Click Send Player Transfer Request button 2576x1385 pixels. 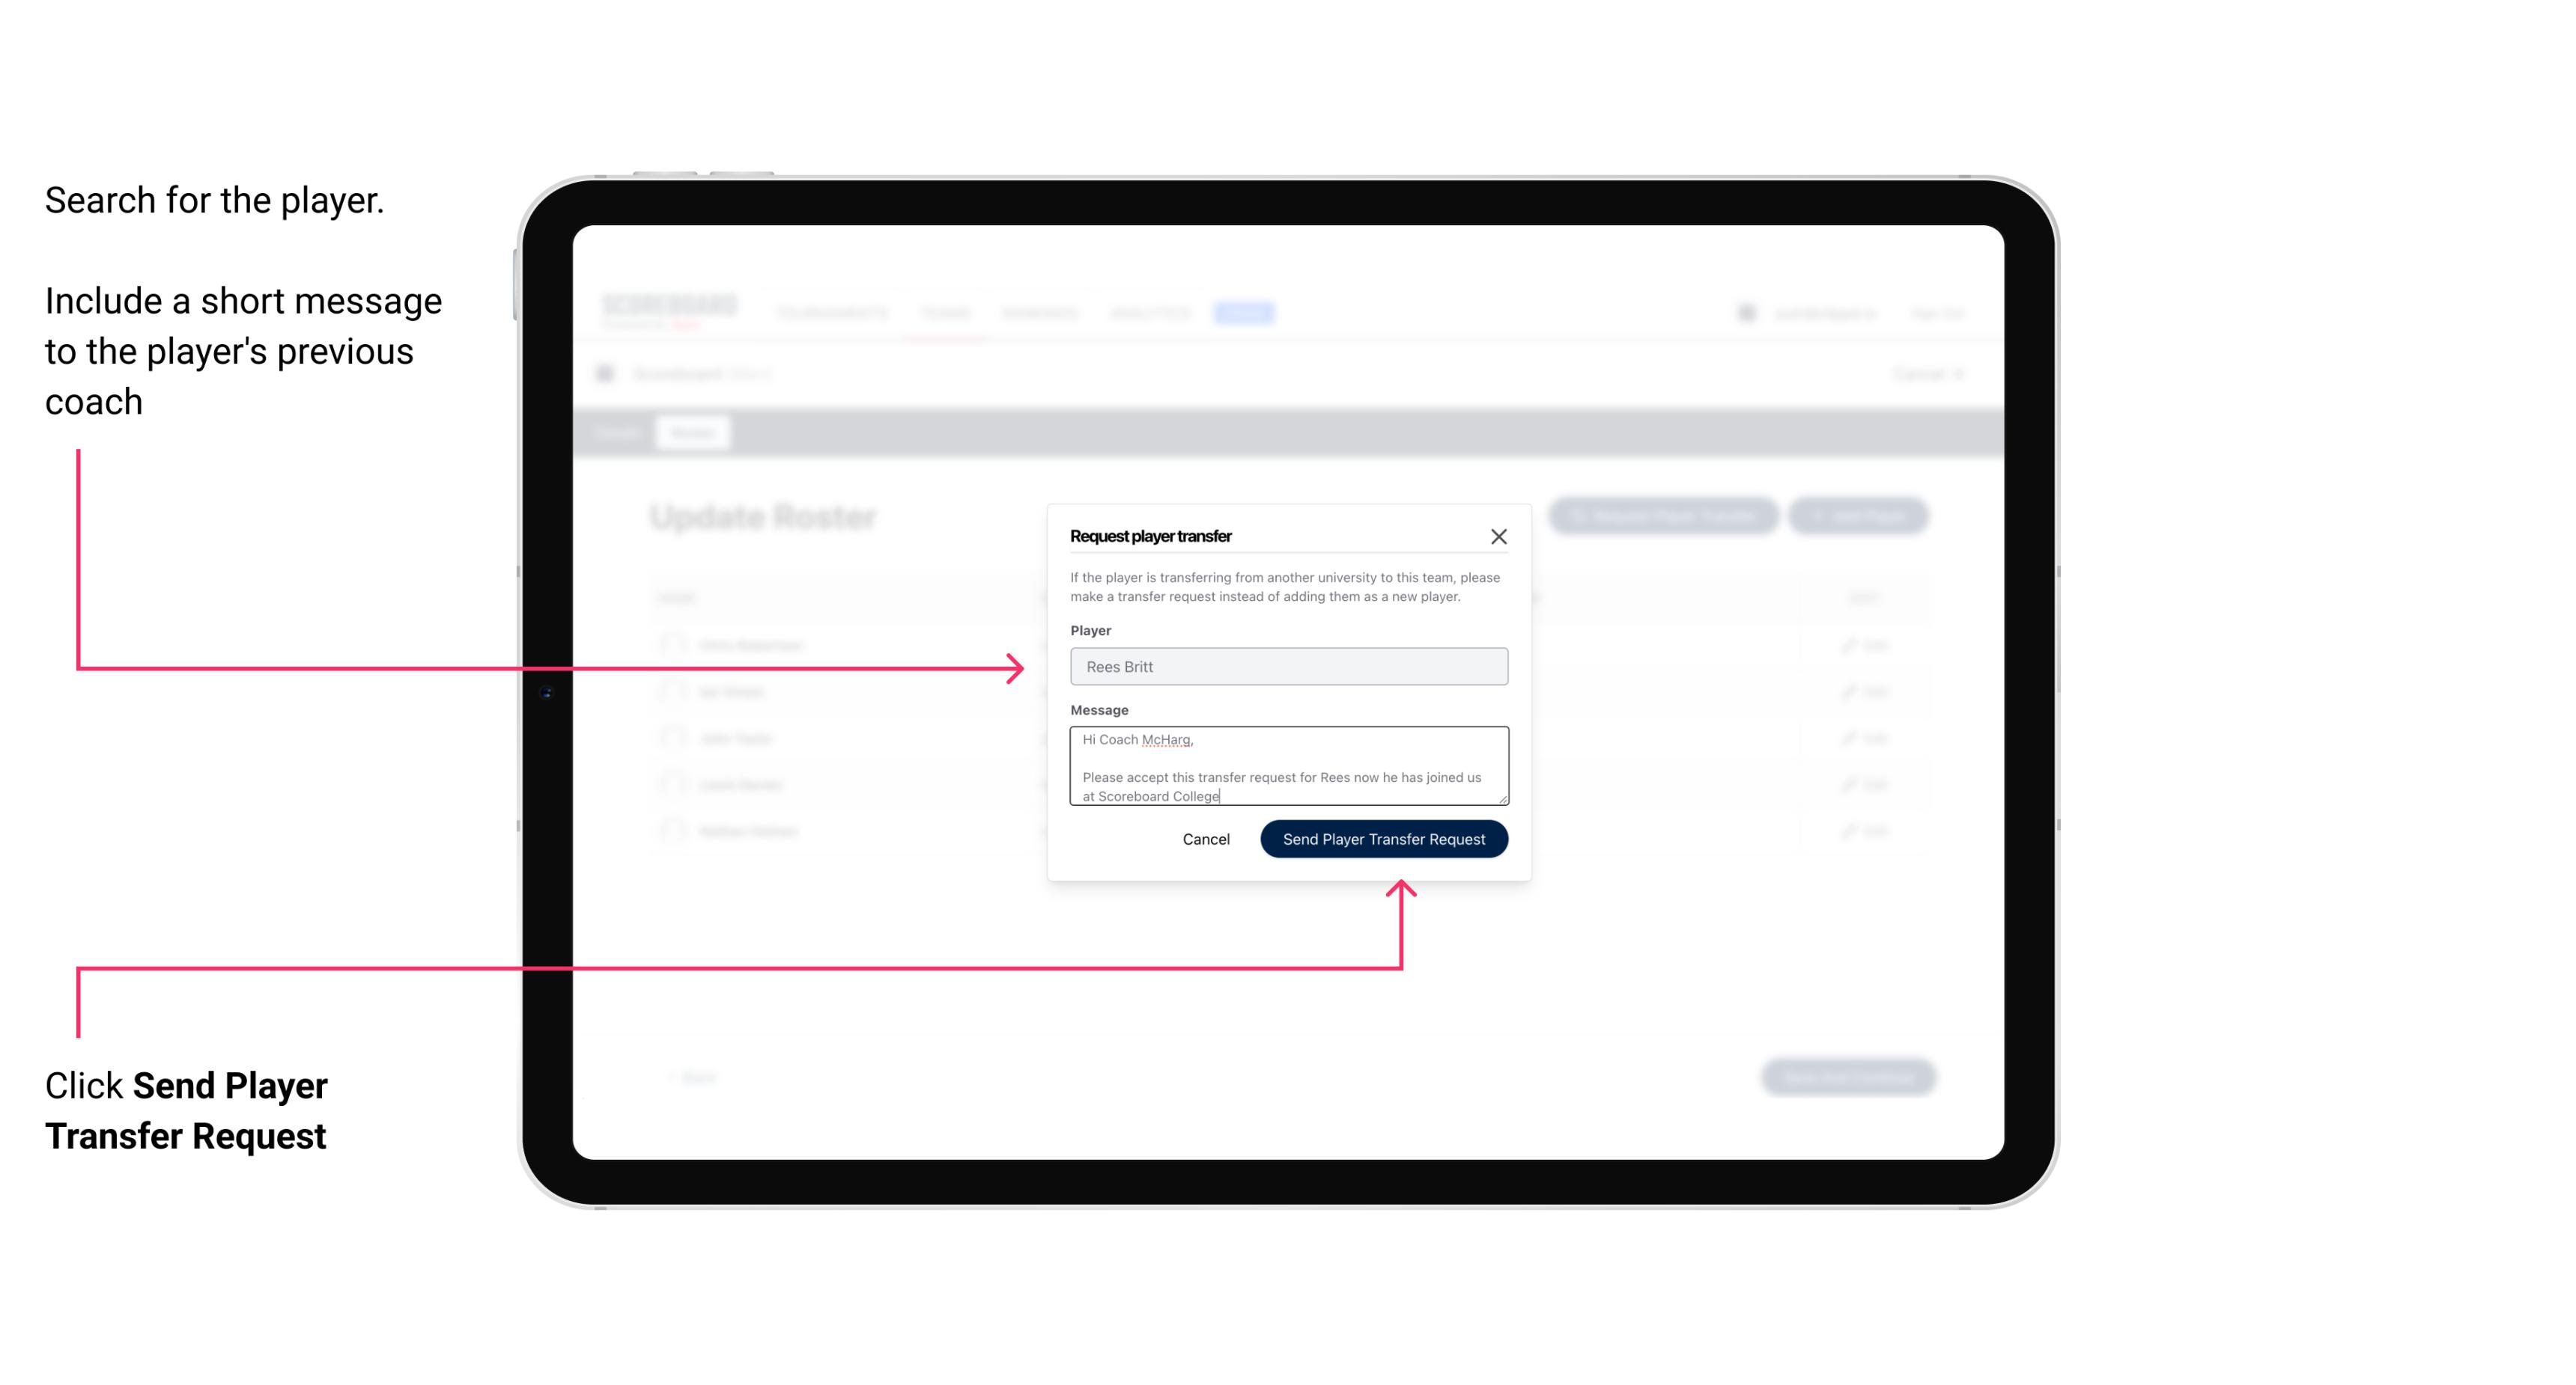coord(1383,837)
